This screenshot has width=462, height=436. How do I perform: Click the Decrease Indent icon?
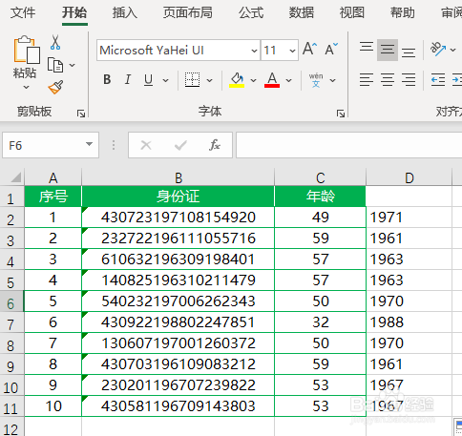click(x=438, y=80)
